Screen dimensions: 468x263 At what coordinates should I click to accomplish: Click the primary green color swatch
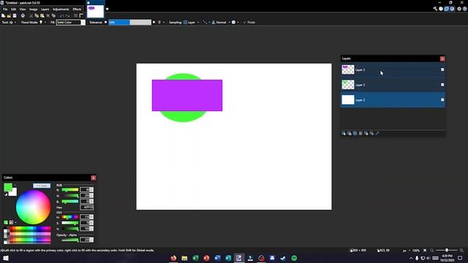pos(8,188)
